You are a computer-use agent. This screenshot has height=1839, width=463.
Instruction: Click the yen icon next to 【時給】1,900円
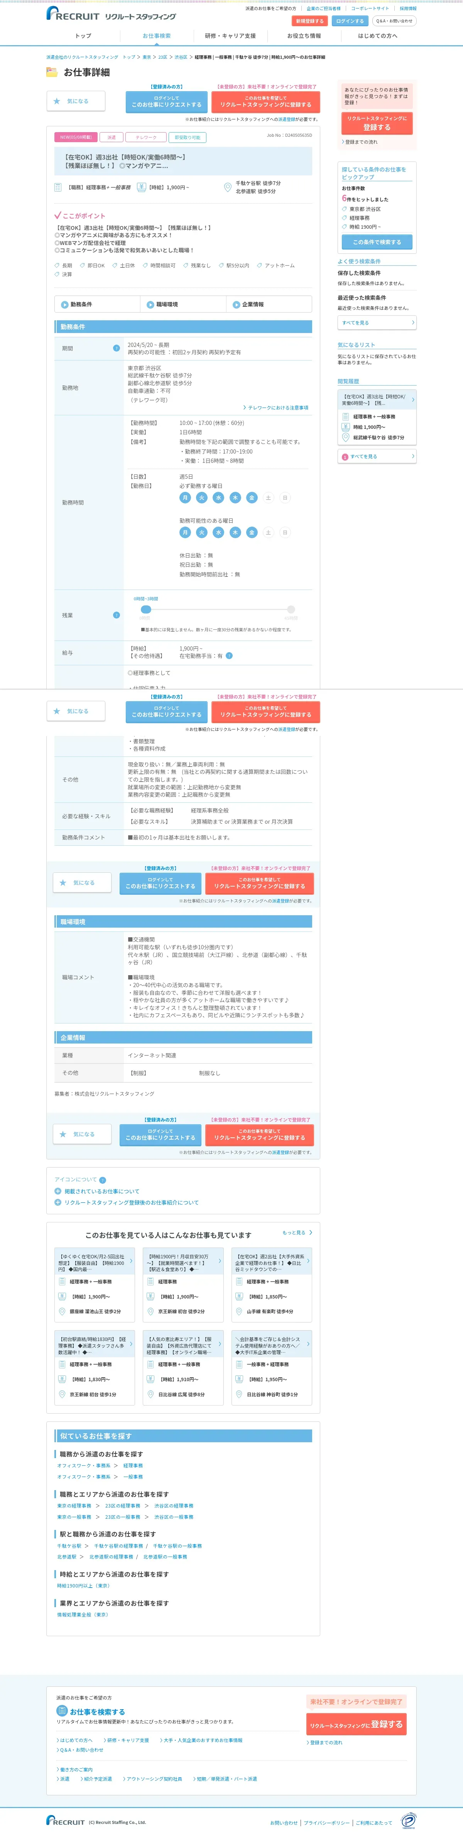142,187
